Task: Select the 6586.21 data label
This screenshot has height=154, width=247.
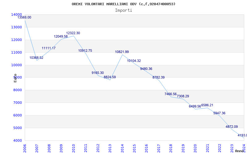Action: coord(207,105)
